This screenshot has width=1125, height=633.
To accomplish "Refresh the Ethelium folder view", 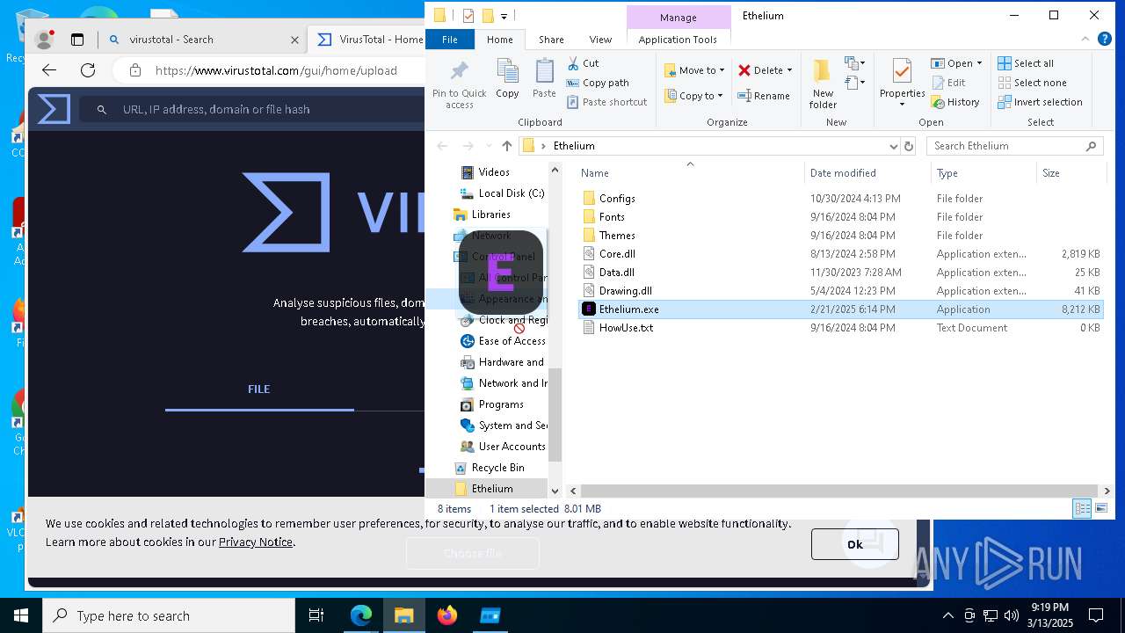I will click(x=909, y=146).
